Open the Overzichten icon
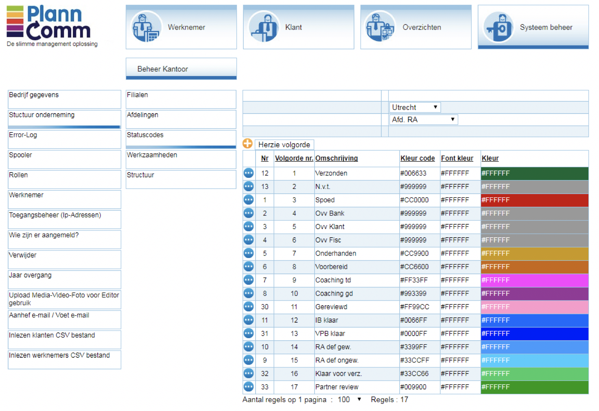Image resolution: width=599 pixels, height=411 pixels. [380, 27]
